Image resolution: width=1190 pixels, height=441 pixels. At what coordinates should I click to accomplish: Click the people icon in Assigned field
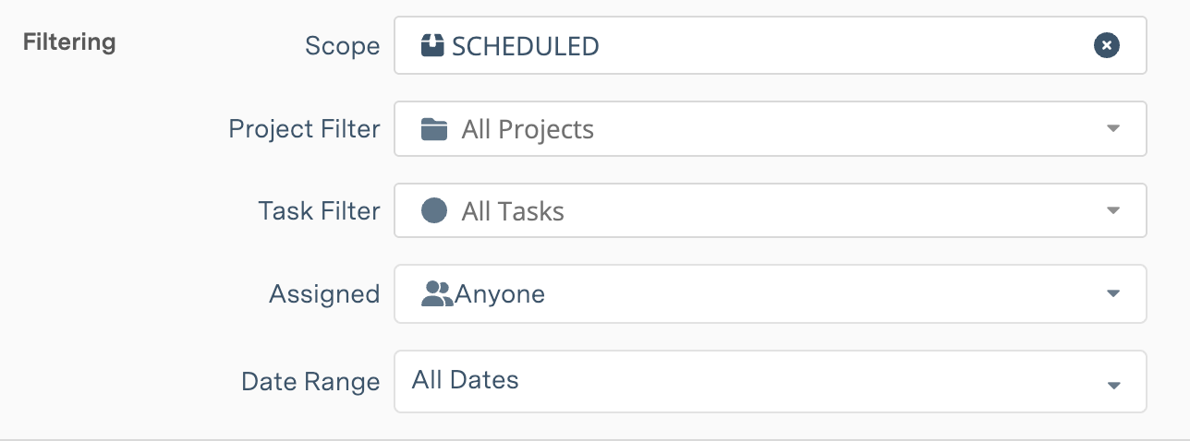pyautogui.click(x=436, y=294)
